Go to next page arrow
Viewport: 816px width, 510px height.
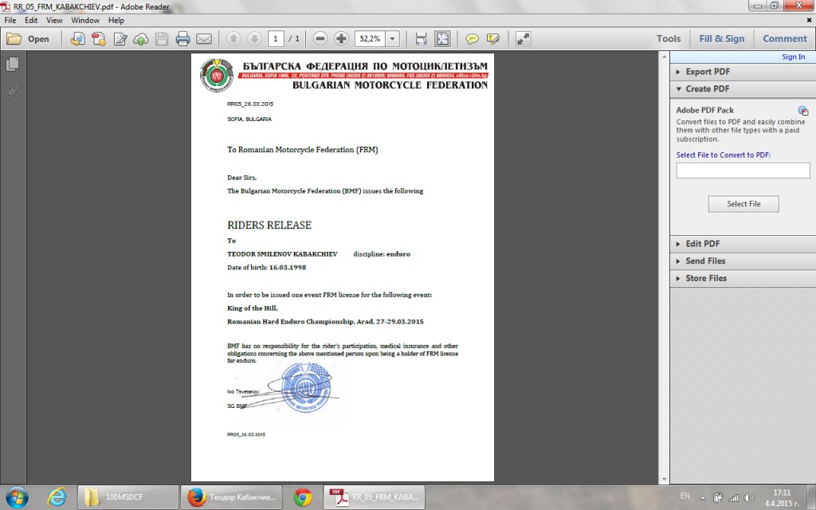[x=254, y=38]
